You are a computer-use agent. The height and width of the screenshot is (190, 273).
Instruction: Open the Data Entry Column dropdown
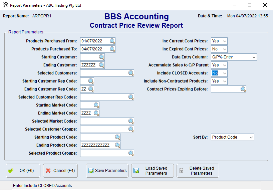tap(254, 57)
